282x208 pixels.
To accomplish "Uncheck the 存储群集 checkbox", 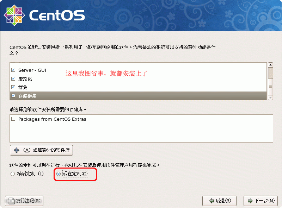I will point(13,95).
